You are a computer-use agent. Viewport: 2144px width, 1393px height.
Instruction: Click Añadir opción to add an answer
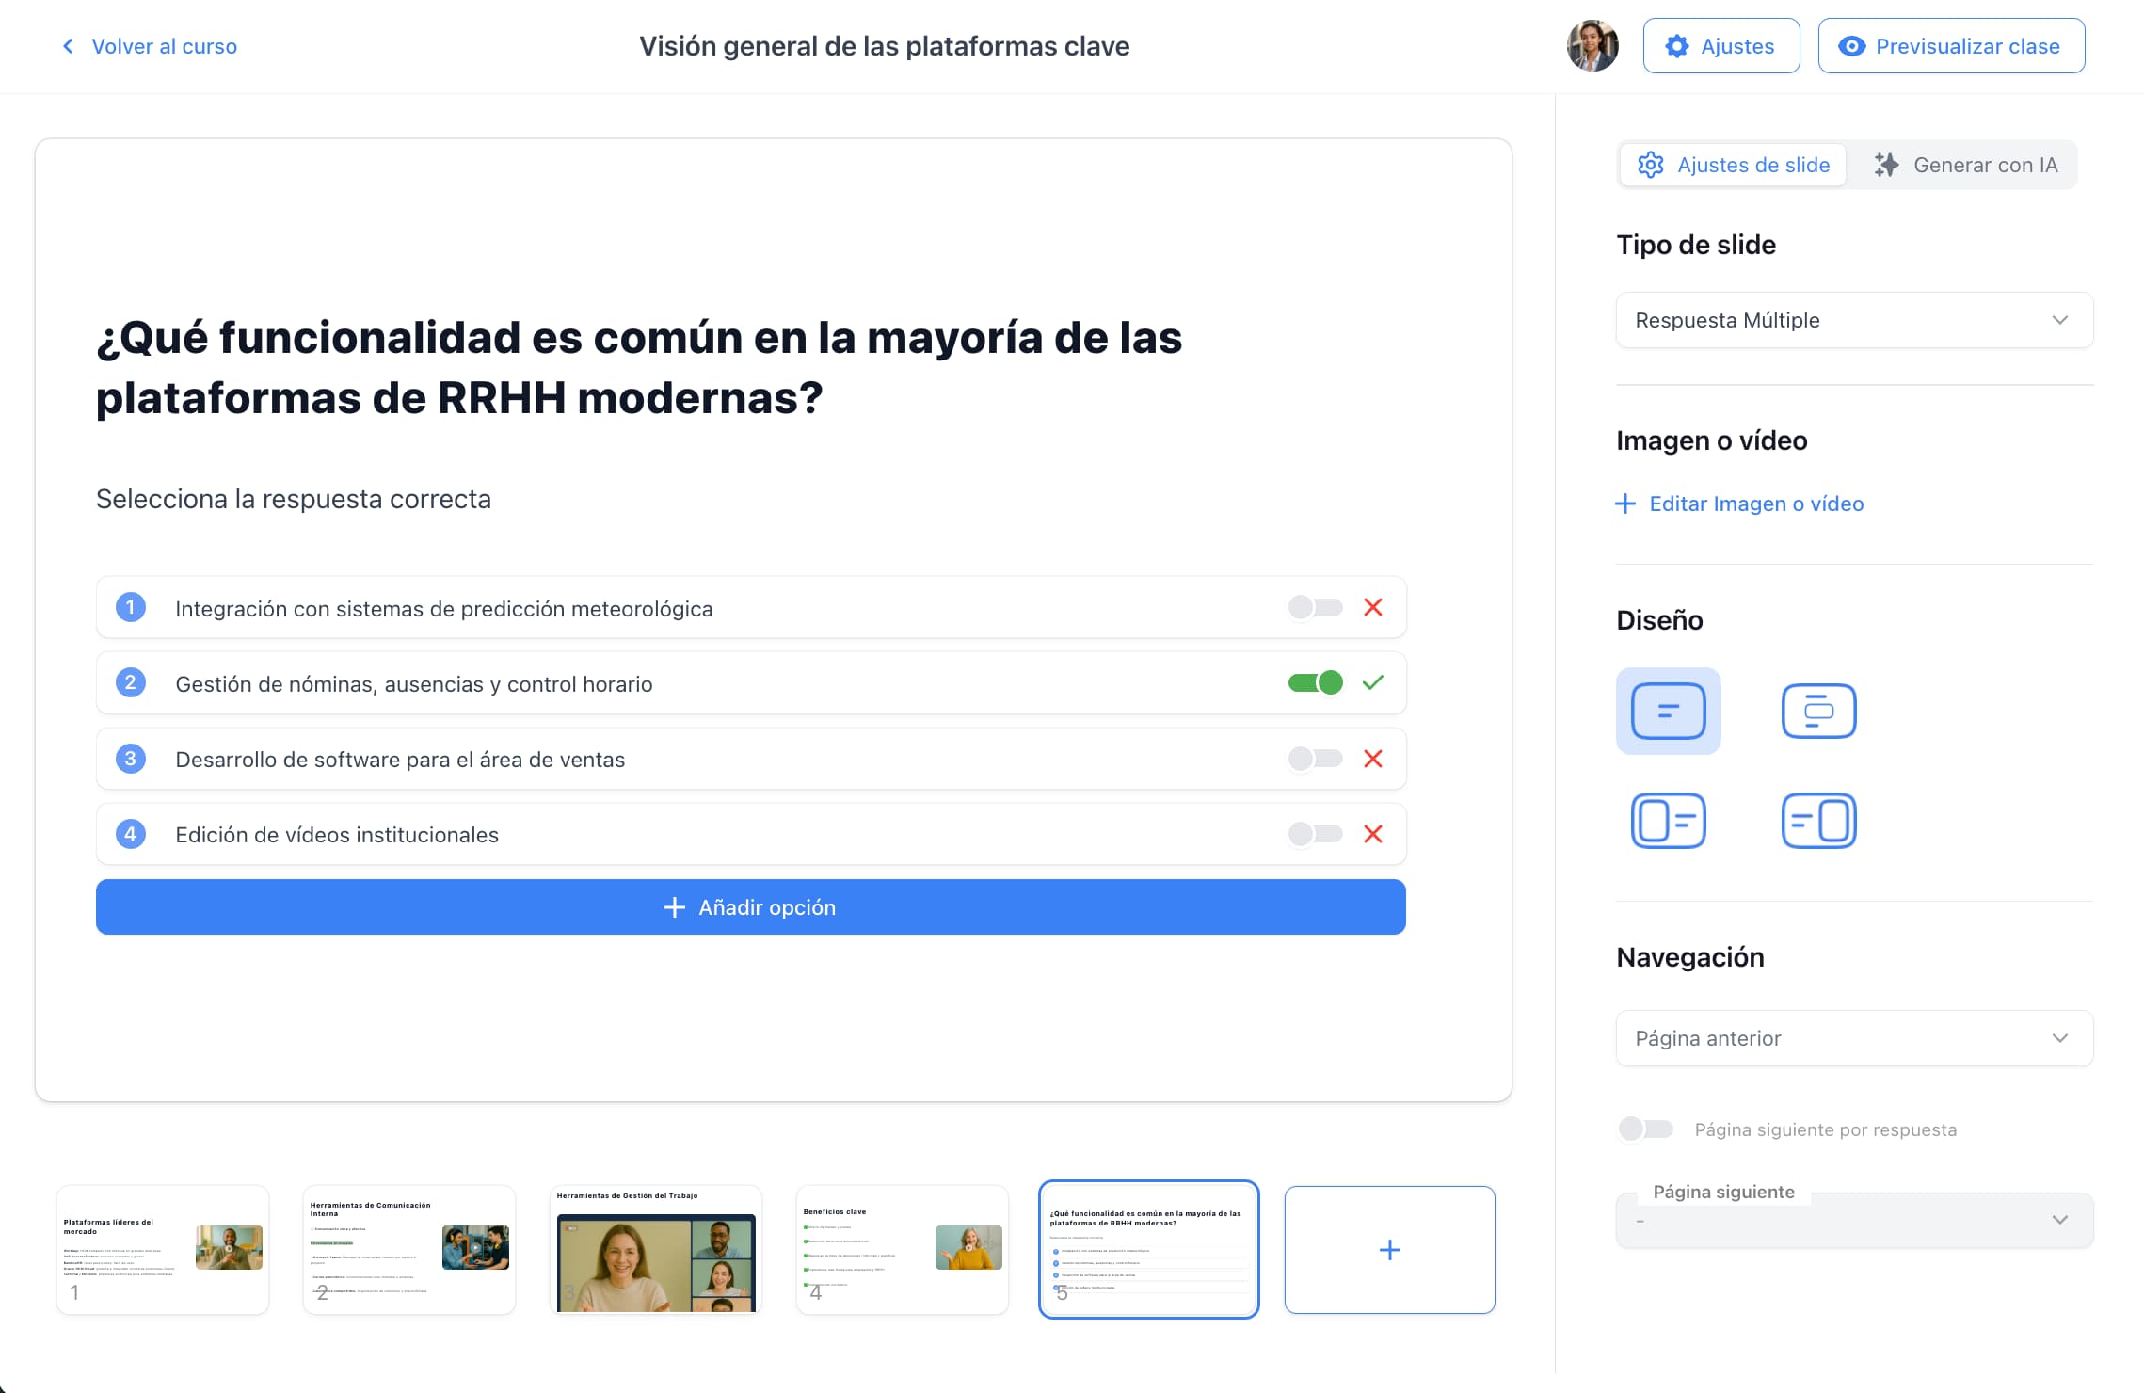[x=749, y=906]
